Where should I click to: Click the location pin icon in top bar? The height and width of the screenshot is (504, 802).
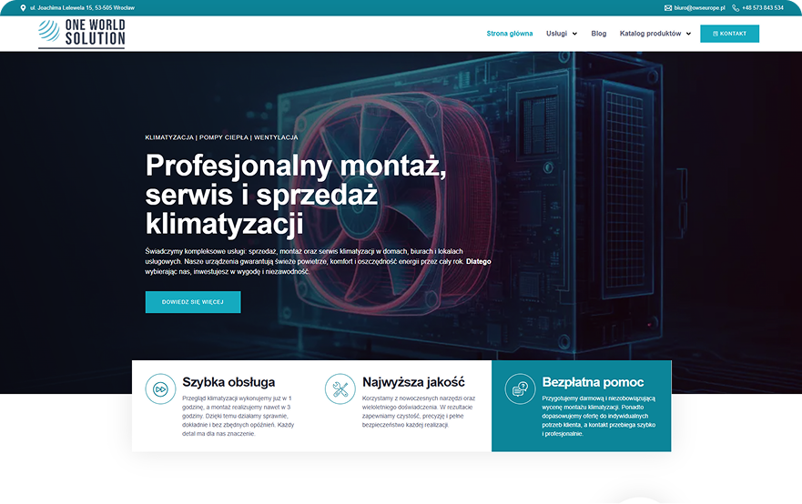click(x=23, y=7)
